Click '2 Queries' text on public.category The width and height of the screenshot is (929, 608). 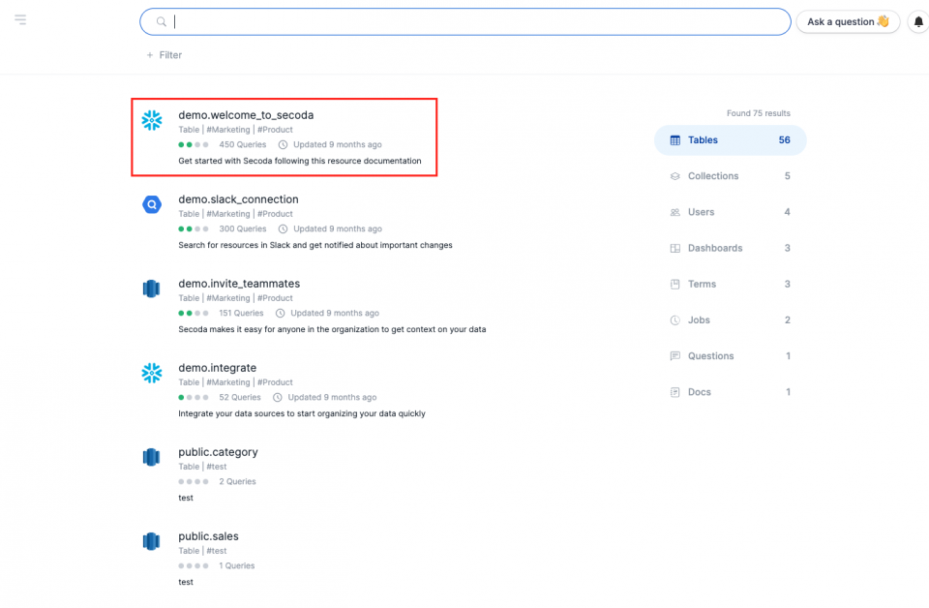[x=237, y=481]
